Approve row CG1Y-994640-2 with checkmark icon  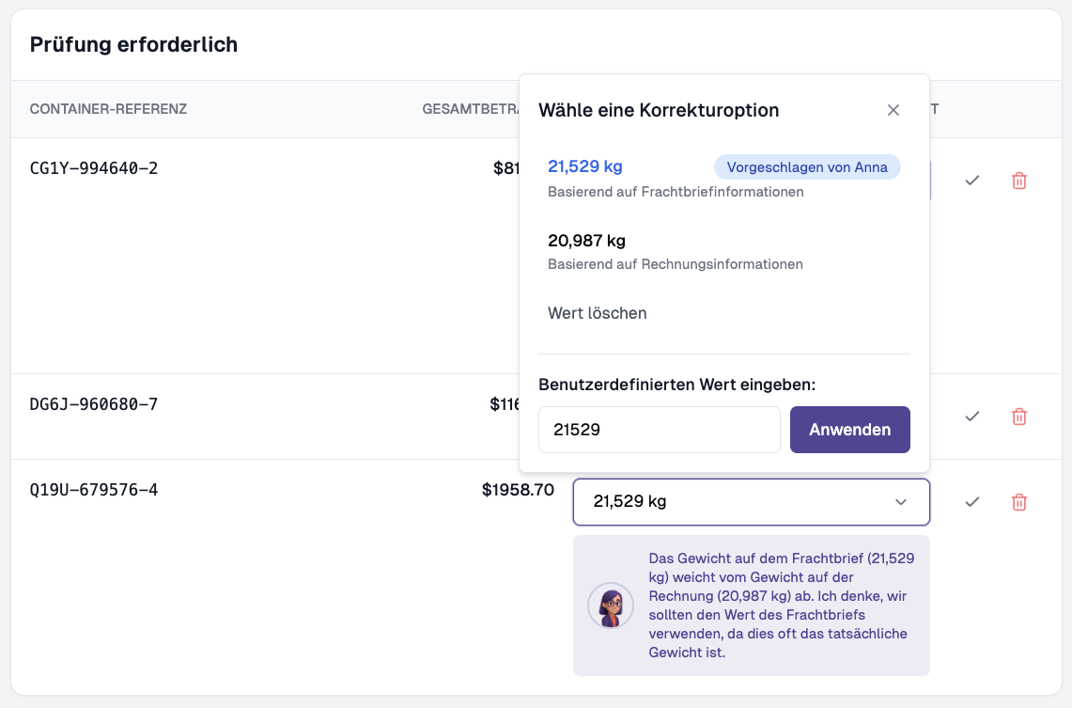972,180
